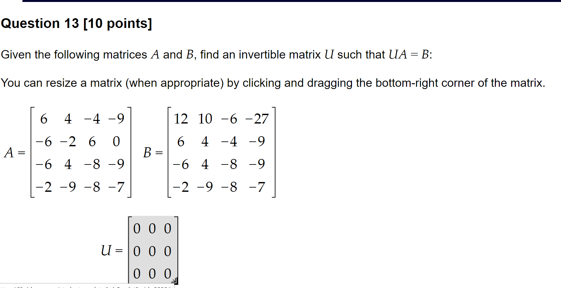The height and width of the screenshot is (288, 561).
Task: Select the bottom-right zero in matrix U
Action: 167,273
